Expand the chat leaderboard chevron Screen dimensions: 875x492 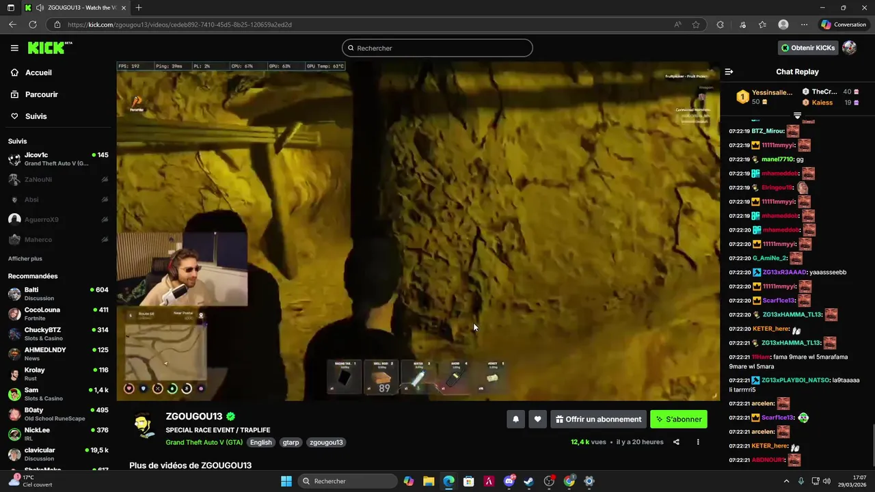click(x=797, y=116)
